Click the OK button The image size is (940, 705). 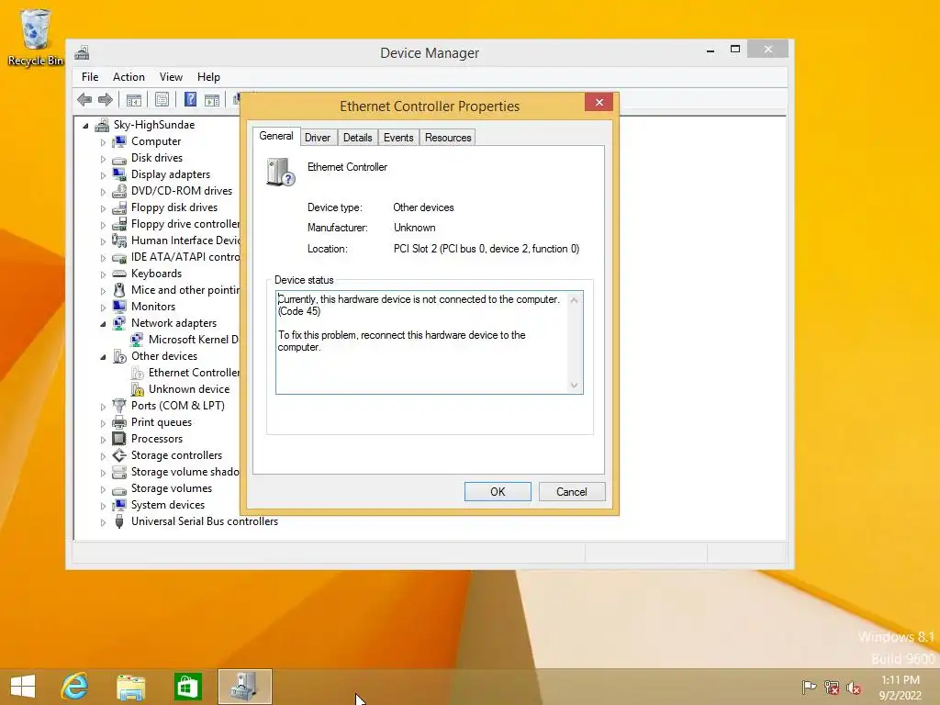(498, 492)
